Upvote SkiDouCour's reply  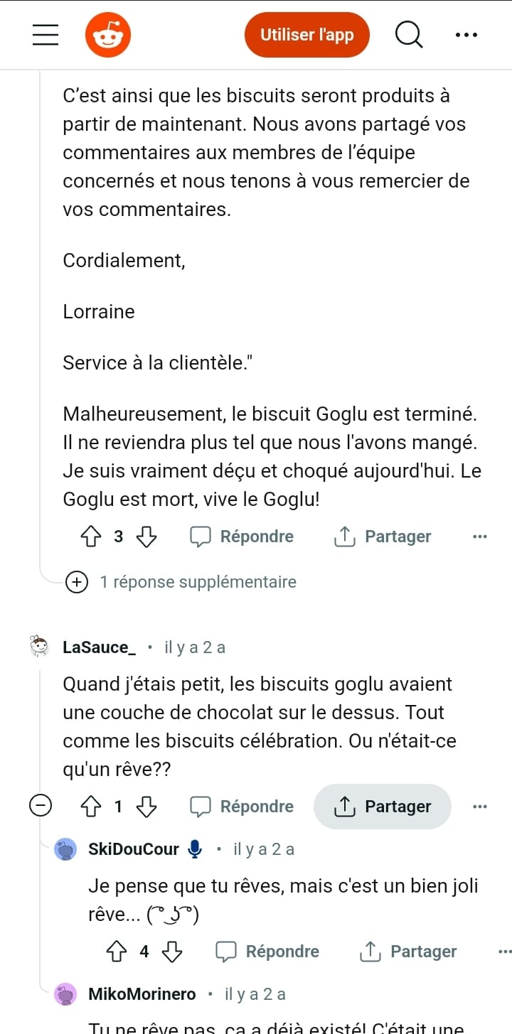pos(117,952)
